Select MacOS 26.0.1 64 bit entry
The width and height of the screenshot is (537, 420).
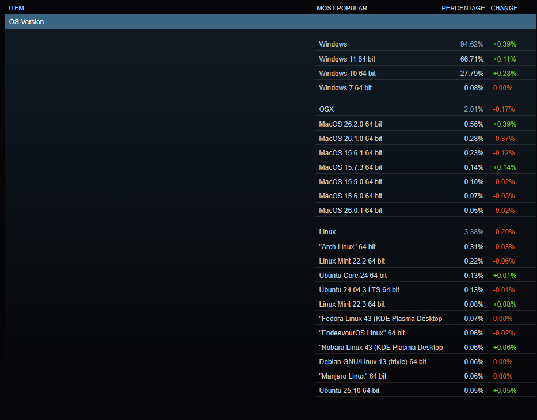pyautogui.click(x=351, y=211)
